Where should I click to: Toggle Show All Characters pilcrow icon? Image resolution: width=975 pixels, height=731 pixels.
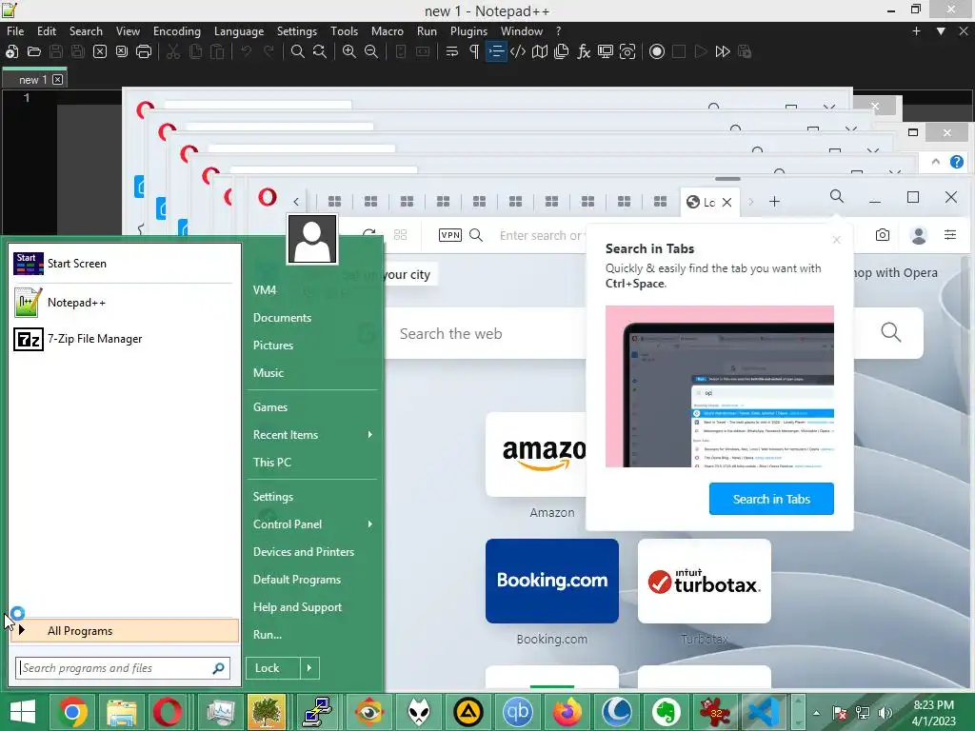(474, 51)
